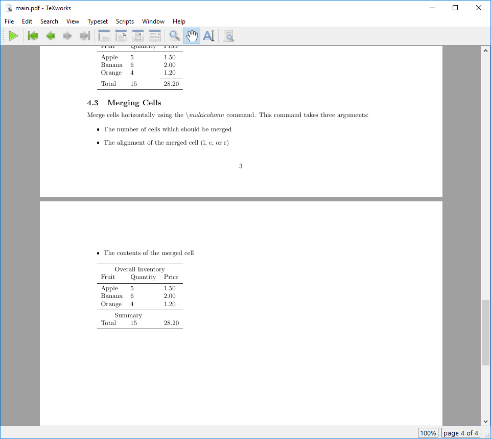Click the 100% zoom field in status bar
The height and width of the screenshot is (439, 491).
click(x=428, y=433)
